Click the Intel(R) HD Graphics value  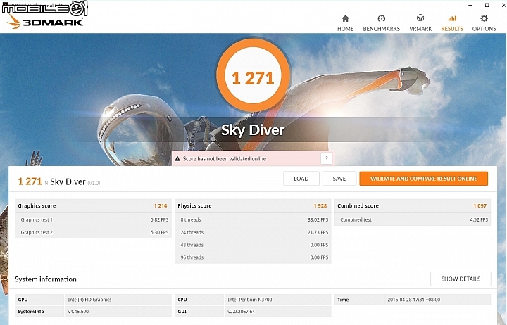point(89,300)
